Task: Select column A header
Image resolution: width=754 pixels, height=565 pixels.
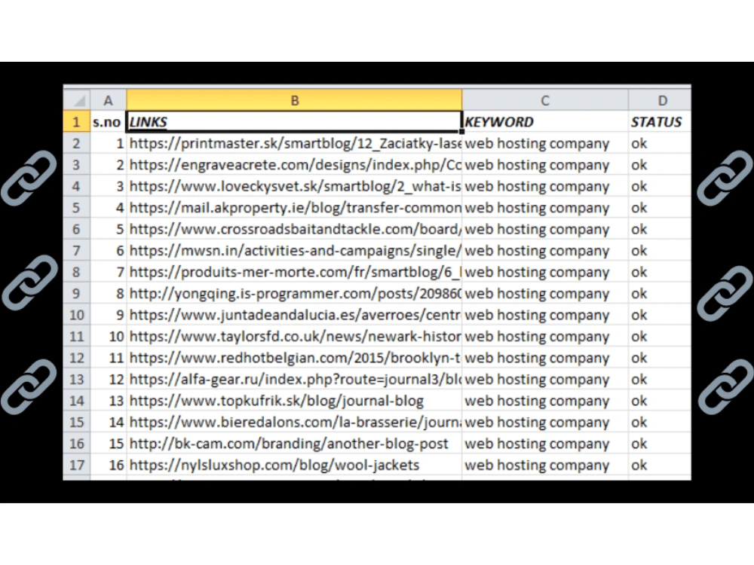Action: tap(108, 100)
